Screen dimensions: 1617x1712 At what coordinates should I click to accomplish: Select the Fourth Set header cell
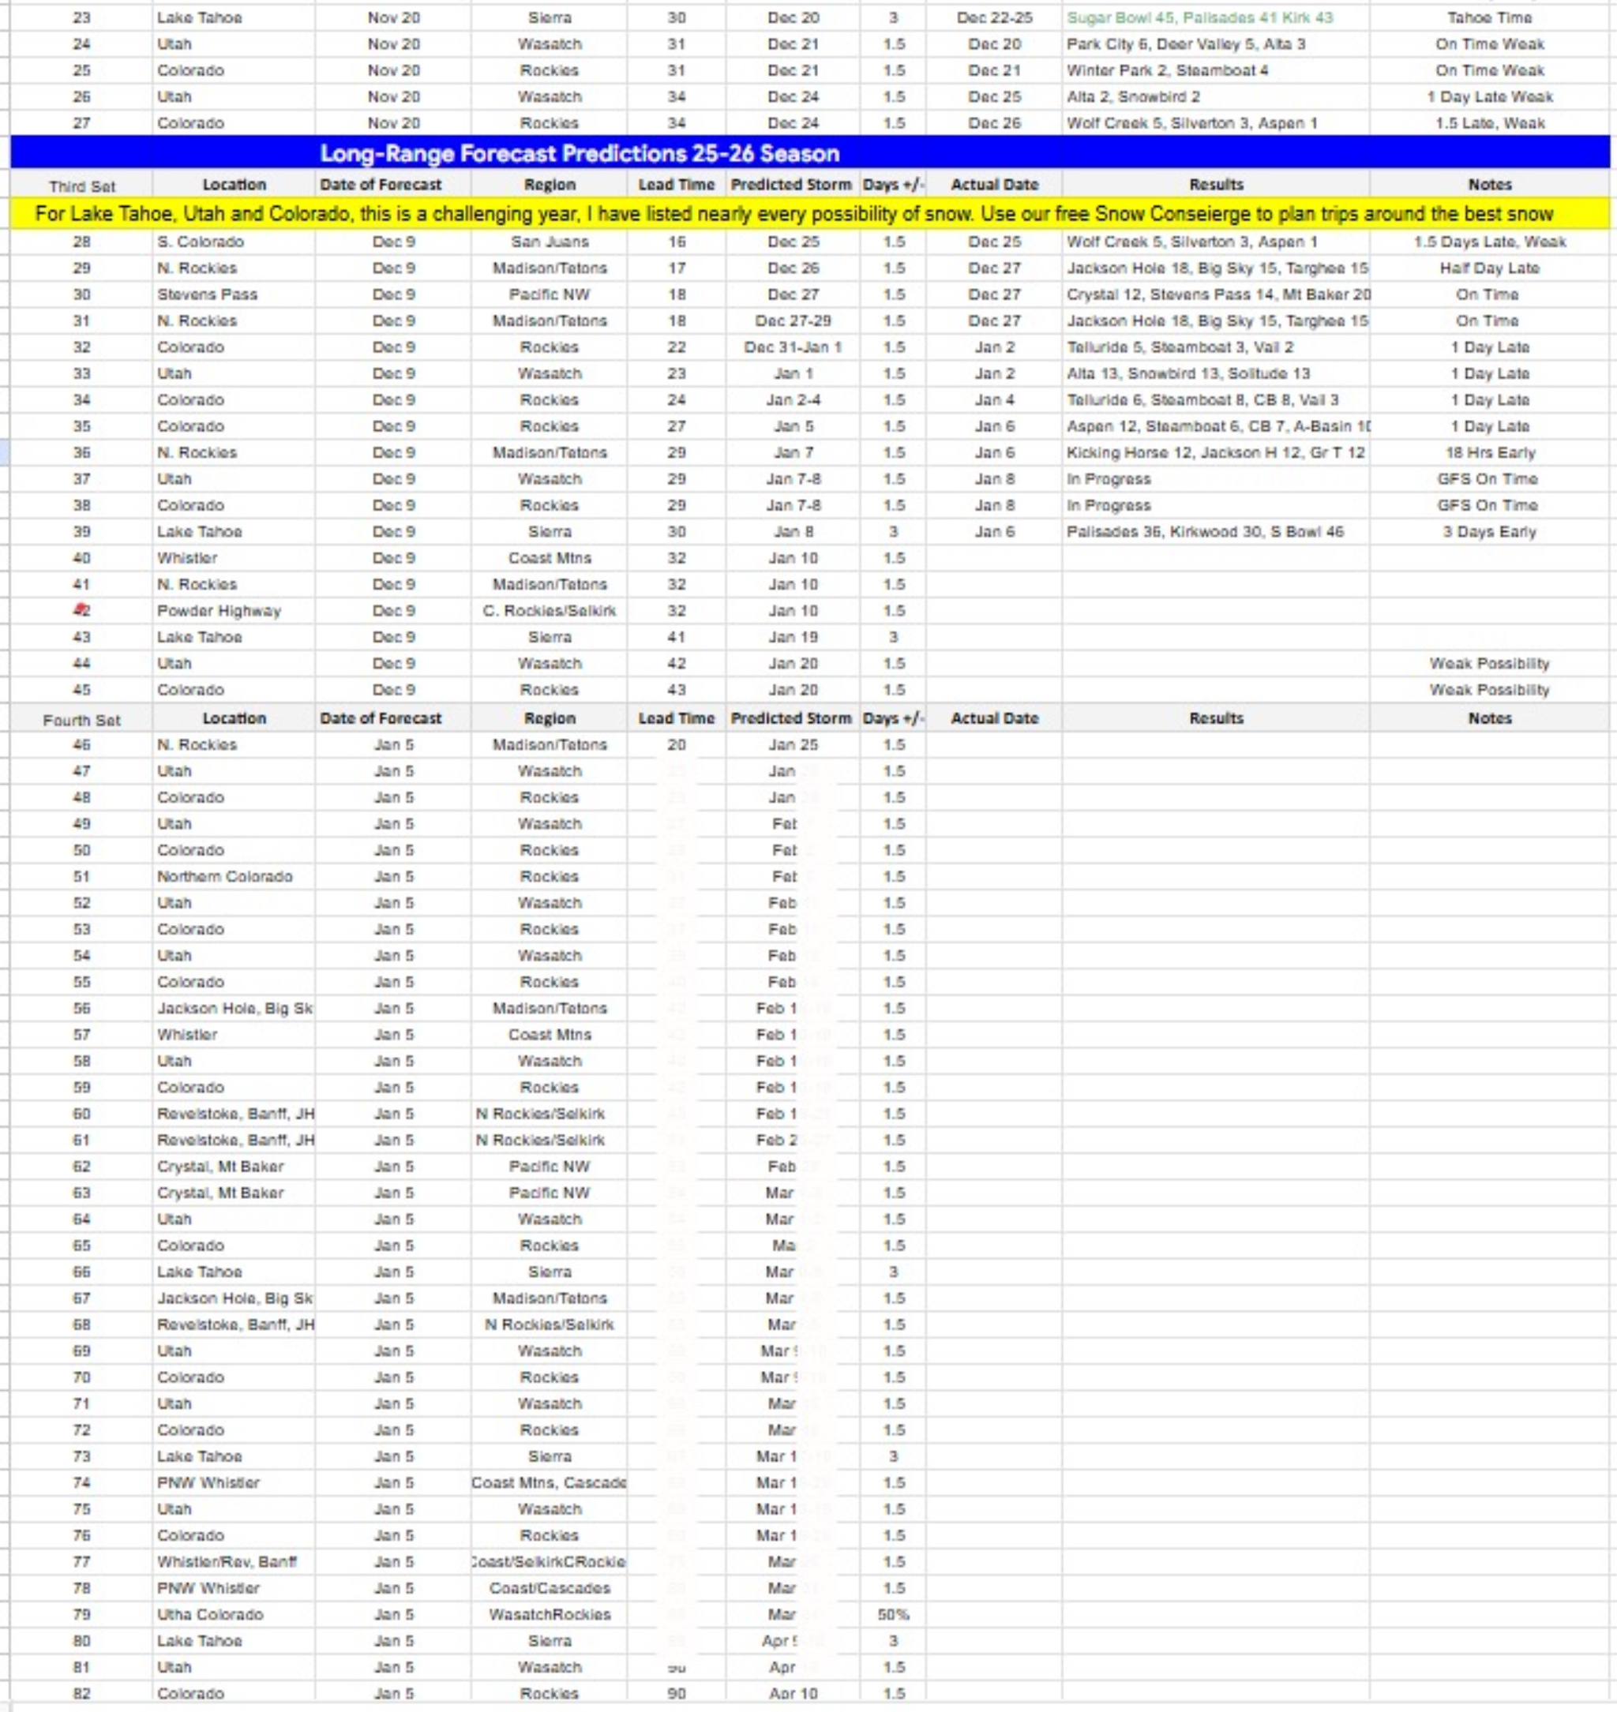tap(82, 719)
